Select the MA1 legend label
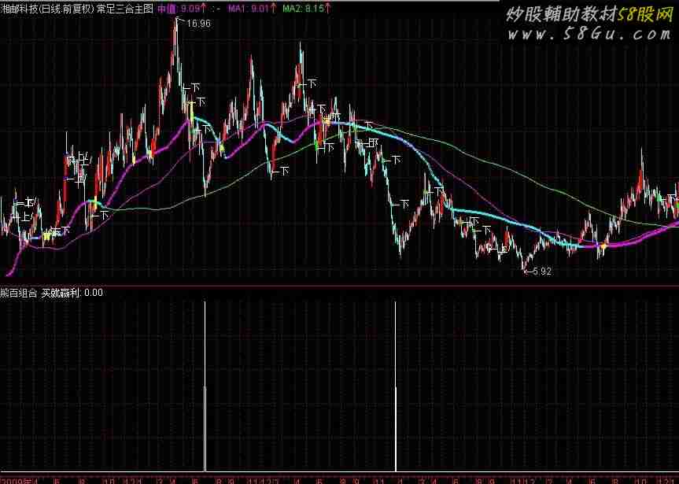679x484 pixels. (x=239, y=8)
